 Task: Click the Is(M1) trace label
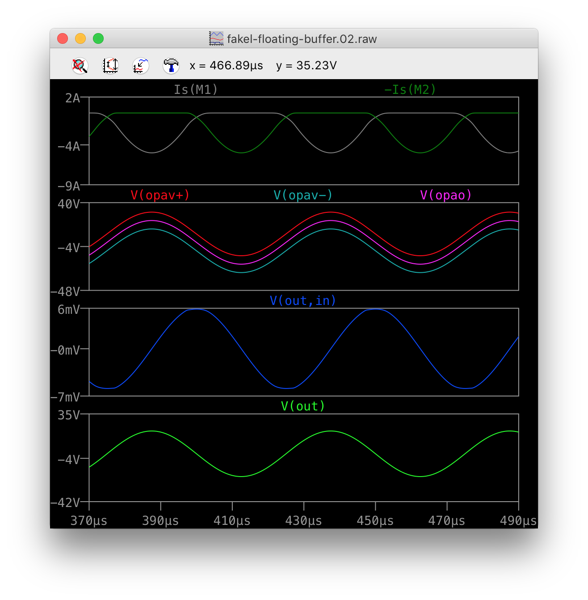(196, 89)
